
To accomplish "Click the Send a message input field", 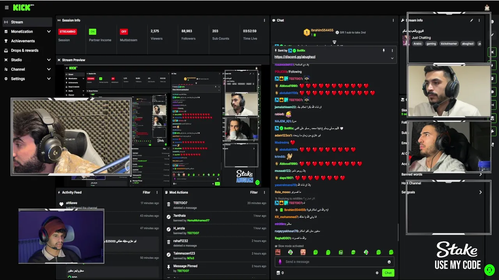I will (334, 262).
